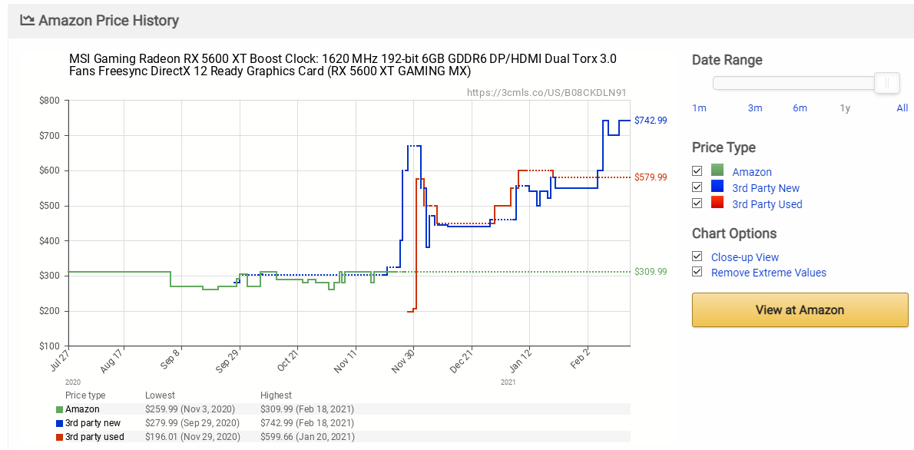Click the blue 3rd Party New swatch
Image resolution: width=914 pixels, height=450 pixels.
click(x=717, y=187)
